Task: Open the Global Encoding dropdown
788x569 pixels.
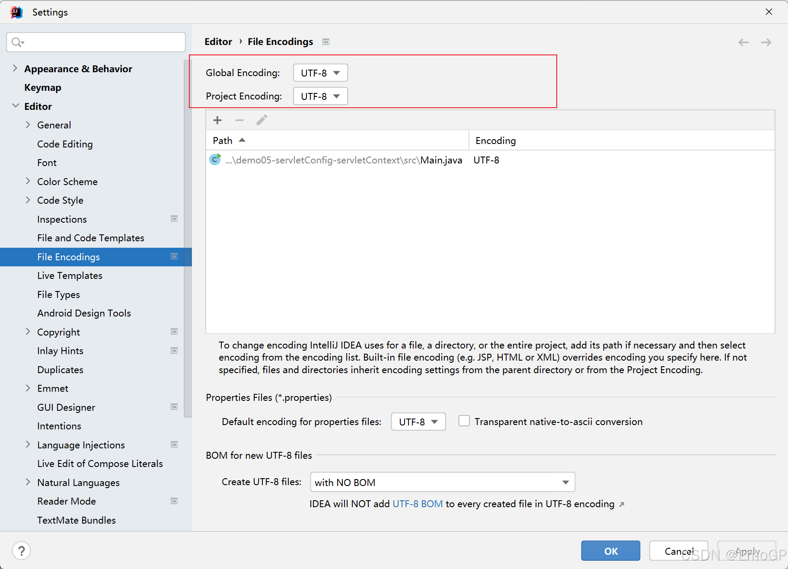Action: 321,73
